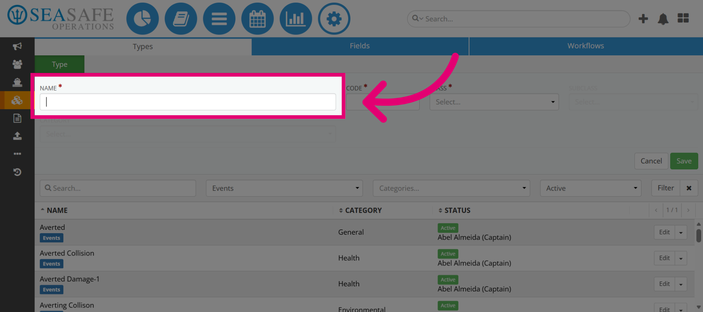The image size is (703, 312).
Task: Expand Edit options arrow for Averted Damage-1
Action: [x=681, y=284]
